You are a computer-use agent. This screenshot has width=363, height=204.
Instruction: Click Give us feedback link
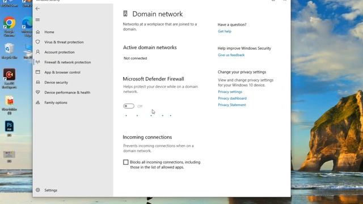(x=231, y=55)
